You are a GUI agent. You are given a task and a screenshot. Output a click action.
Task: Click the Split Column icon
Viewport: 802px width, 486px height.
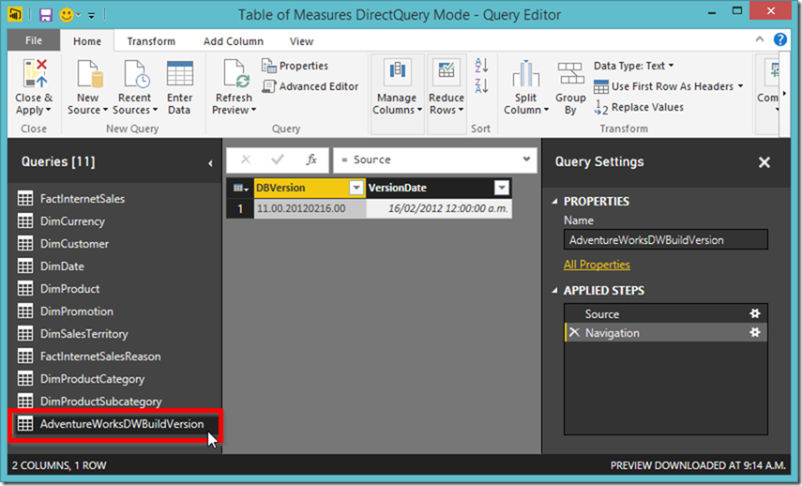(525, 74)
